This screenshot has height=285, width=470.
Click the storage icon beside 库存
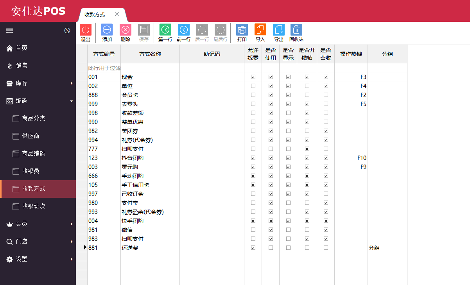click(x=10, y=83)
